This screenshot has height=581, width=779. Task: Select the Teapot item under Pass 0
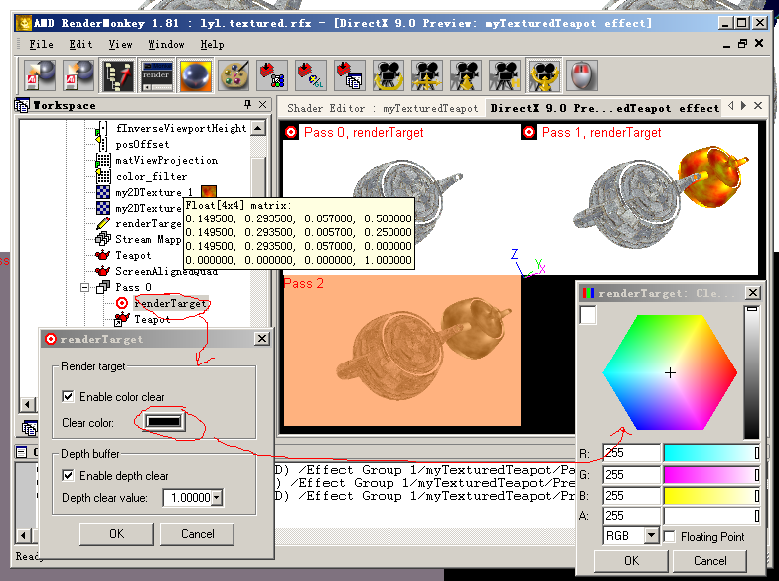(152, 319)
